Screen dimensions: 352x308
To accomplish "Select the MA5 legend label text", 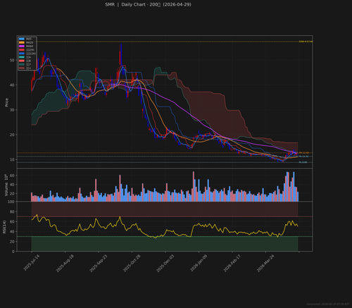I will point(29,39).
